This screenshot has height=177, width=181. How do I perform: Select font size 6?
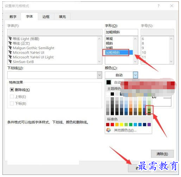tap(143, 39)
